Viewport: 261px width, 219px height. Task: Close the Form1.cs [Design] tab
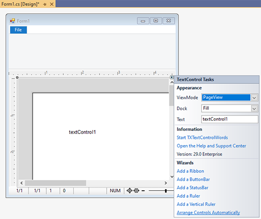coord(52,4)
